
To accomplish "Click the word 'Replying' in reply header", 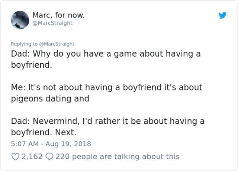I will 21,44.
